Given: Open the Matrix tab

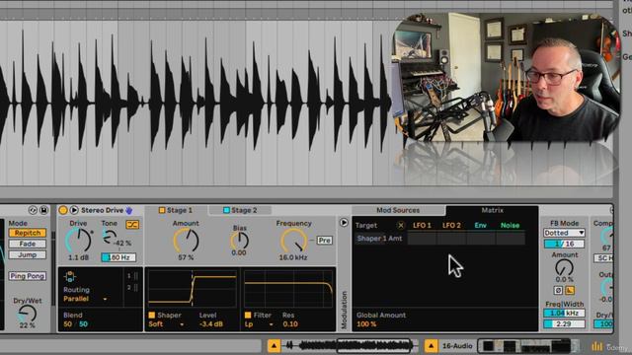Looking at the screenshot, I should (492, 210).
